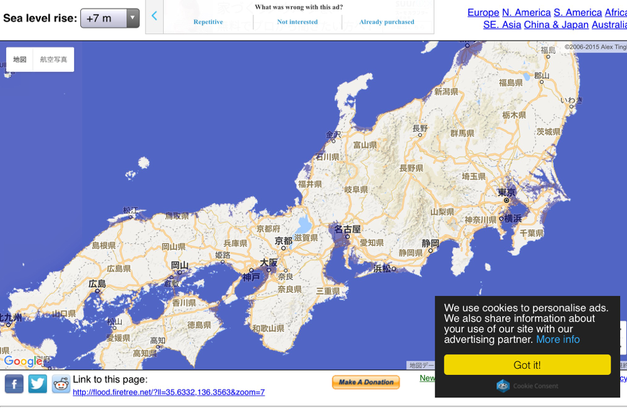Go to N. America map link
627x410 pixels.
pyautogui.click(x=526, y=13)
